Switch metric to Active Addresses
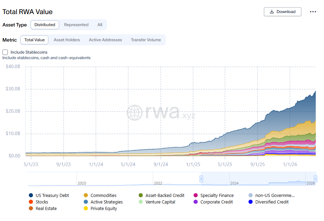The image size is (324, 221). [105, 40]
